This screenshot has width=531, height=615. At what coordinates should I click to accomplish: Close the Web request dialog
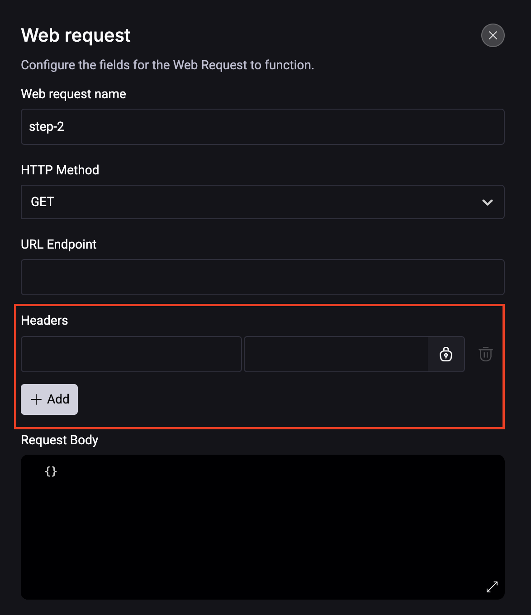point(493,35)
